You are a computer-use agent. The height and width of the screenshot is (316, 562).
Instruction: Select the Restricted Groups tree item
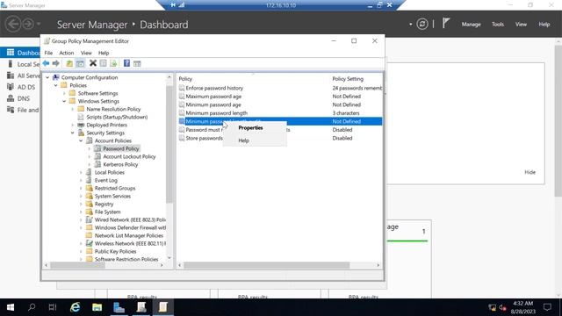(115, 188)
